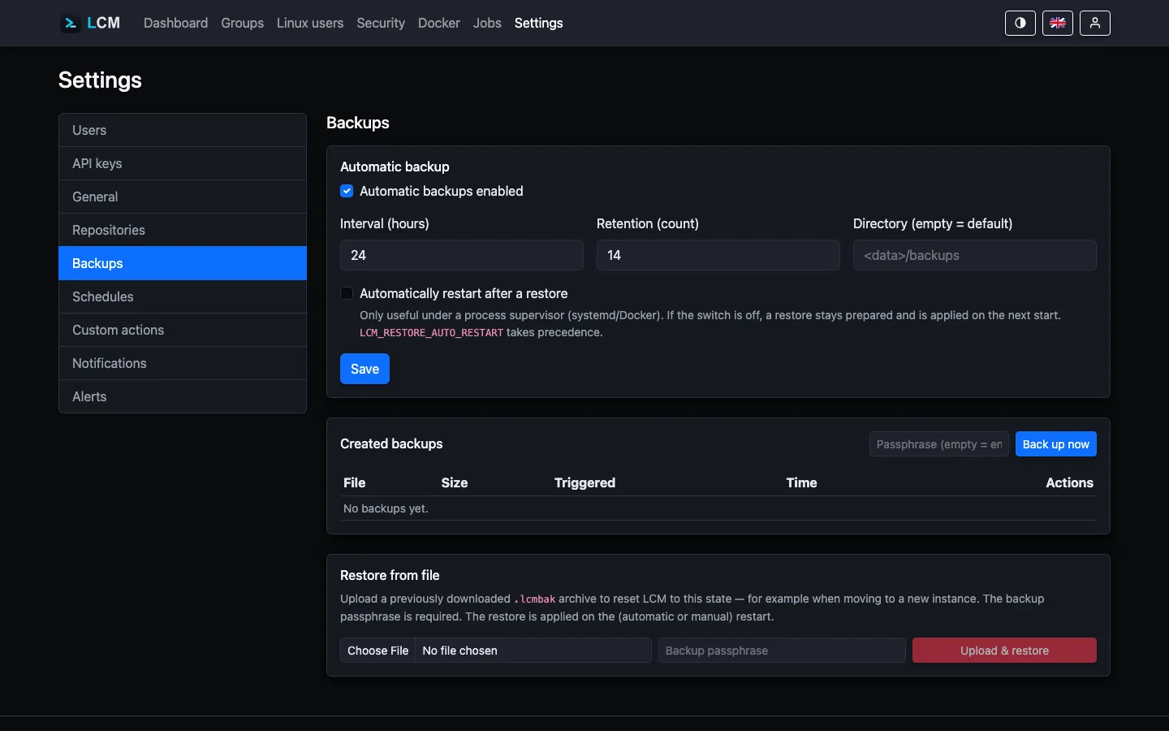Viewport: 1169px width, 731px height.
Task: Click the Automatic backup heading
Action: 395,167
